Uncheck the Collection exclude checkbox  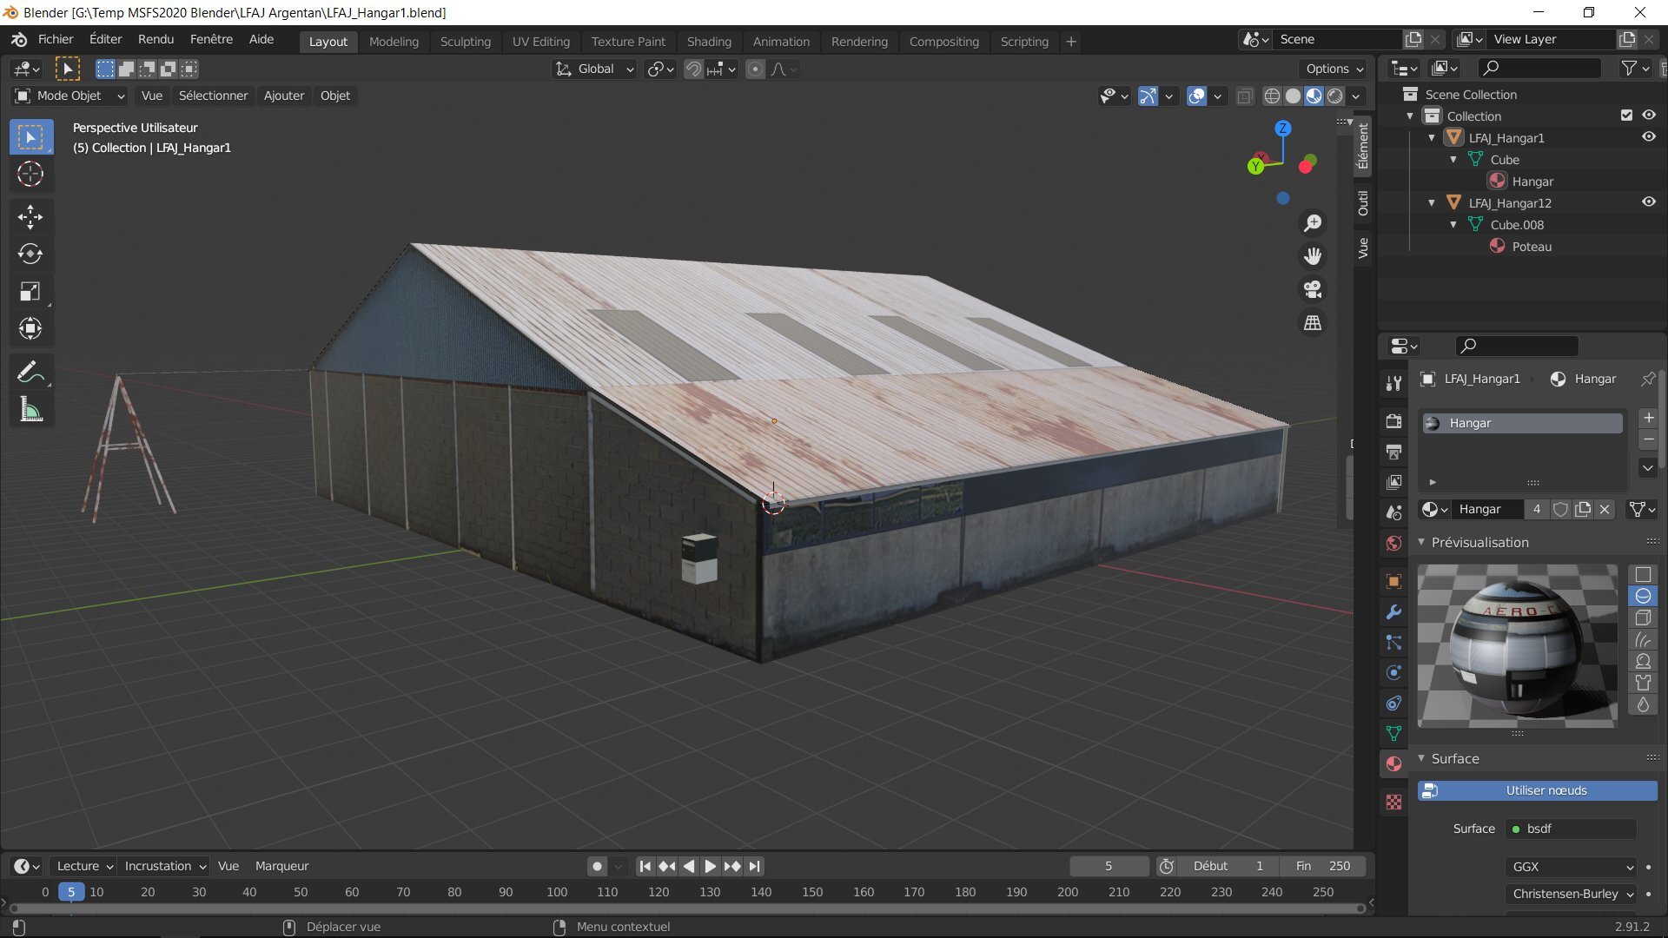click(1626, 116)
